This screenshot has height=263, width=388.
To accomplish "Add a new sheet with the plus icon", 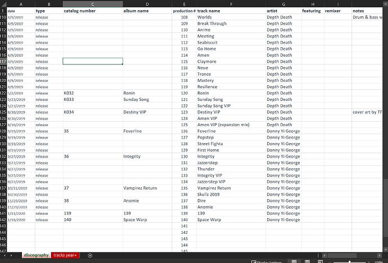I will [x=90, y=256].
